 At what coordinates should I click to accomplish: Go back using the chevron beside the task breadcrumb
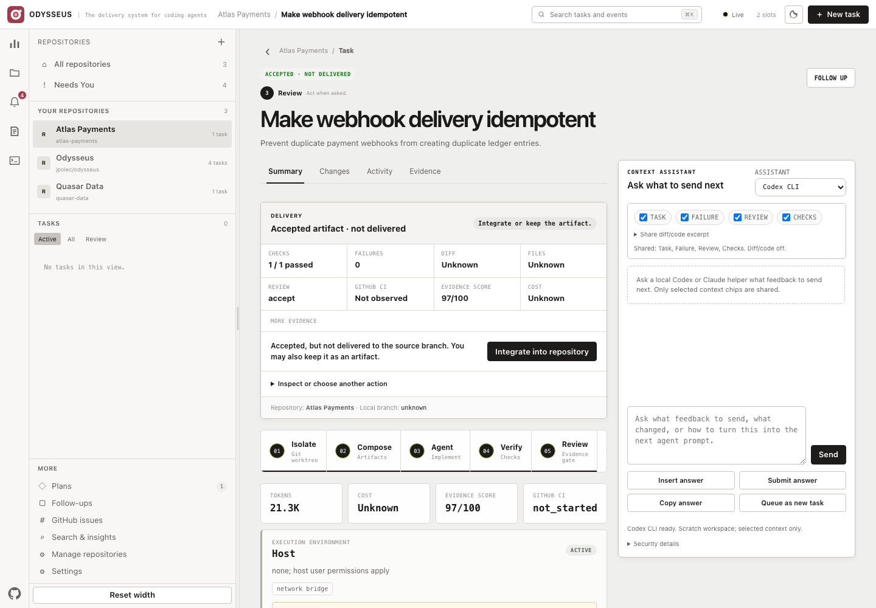(268, 52)
